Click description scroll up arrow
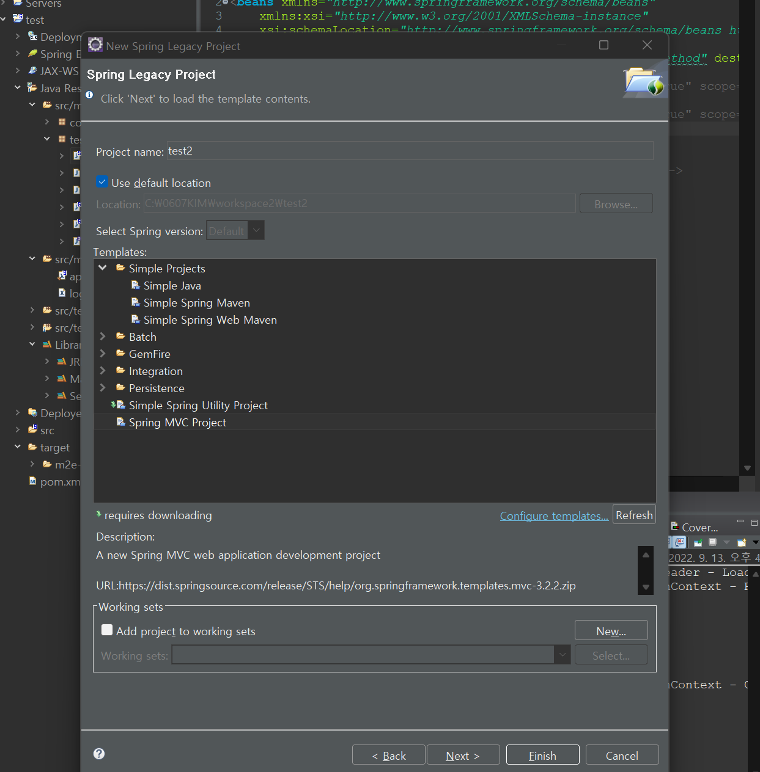 click(646, 555)
